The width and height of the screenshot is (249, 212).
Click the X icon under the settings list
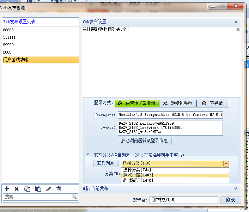point(17,189)
